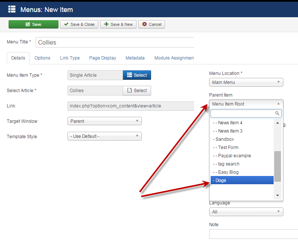This screenshot has height=249, width=298.
Task: Click the green Save button
Action: [x=33, y=24]
